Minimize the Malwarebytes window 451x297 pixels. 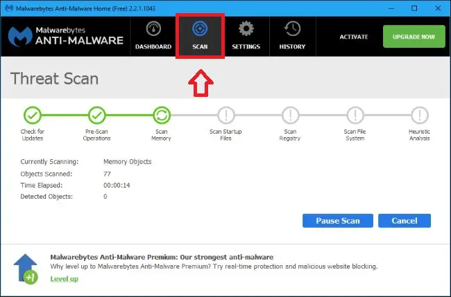click(391, 8)
